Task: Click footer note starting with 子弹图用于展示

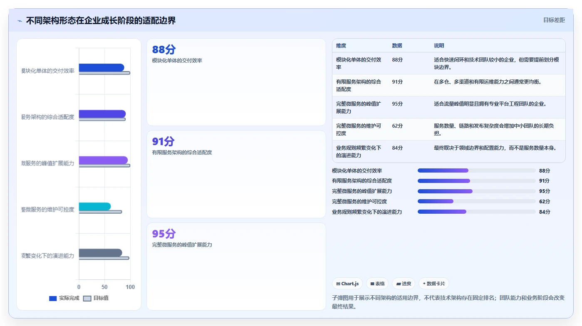Action: click(x=448, y=302)
